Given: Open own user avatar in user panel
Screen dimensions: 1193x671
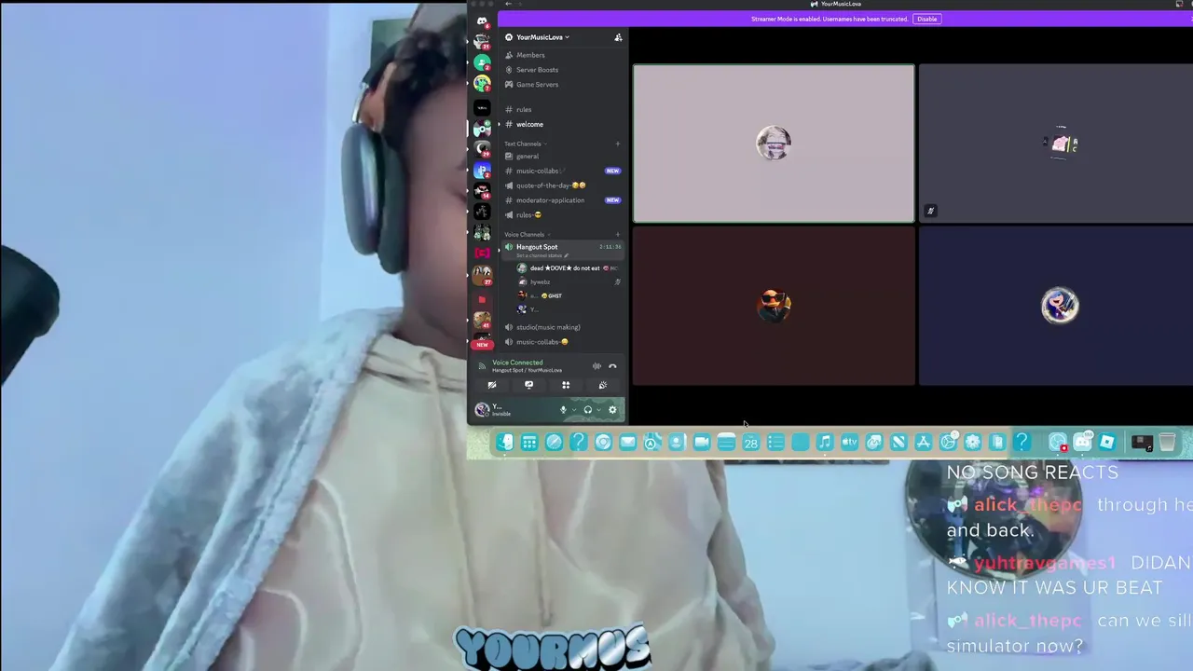Looking at the screenshot, I should tap(482, 409).
